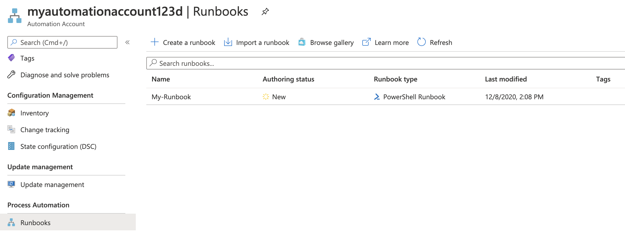
Task: Click the Automation Account subtitle text
Action: (x=56, y=24)
